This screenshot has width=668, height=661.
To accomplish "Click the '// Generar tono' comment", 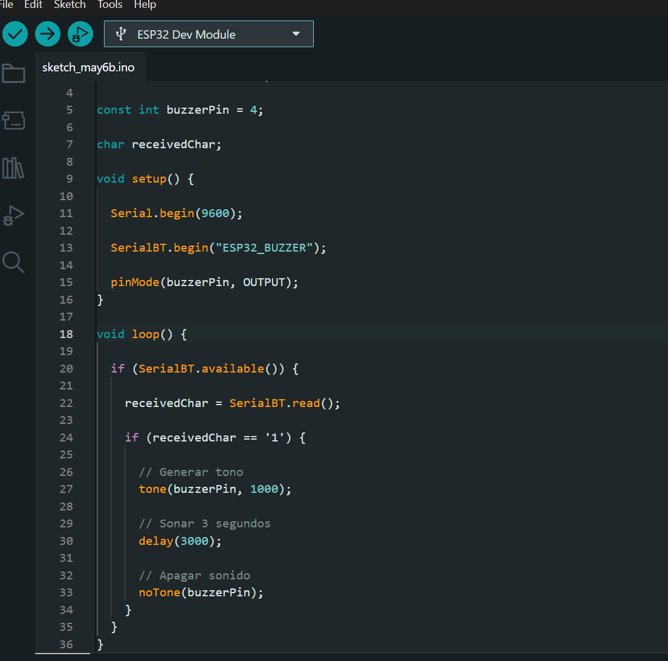I will click(191, 472).
